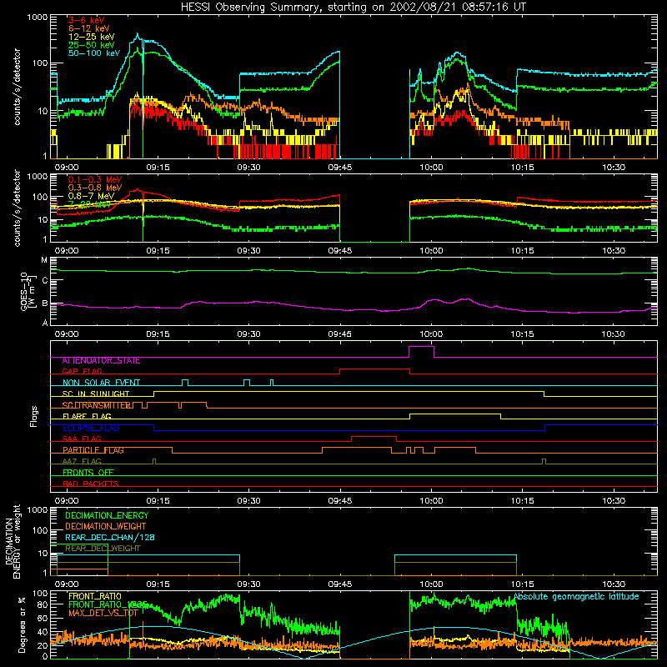
Task: Click the REAR_DEC_CHAN/128 legend entry
Action: point(110,538)
